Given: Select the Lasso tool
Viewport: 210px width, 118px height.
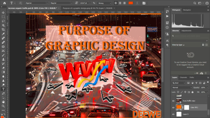Looking at the screenshot, I should pyautogui.click(x=3, y=21).
